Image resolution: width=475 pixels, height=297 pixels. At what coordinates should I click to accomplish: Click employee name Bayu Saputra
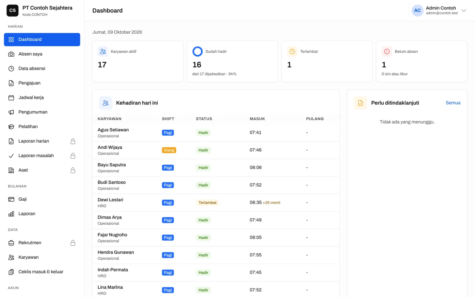[112, 165]
